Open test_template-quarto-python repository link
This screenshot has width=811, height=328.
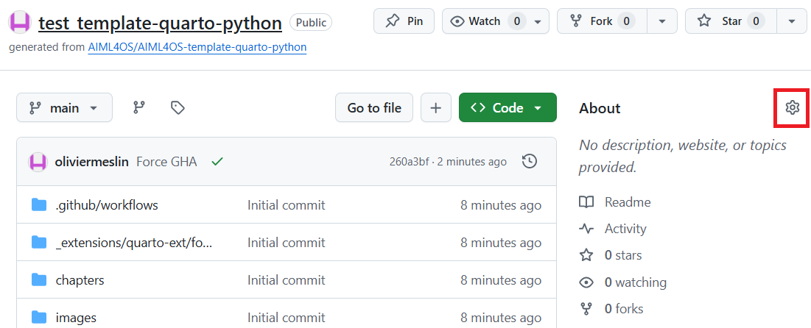pos(161,23)
